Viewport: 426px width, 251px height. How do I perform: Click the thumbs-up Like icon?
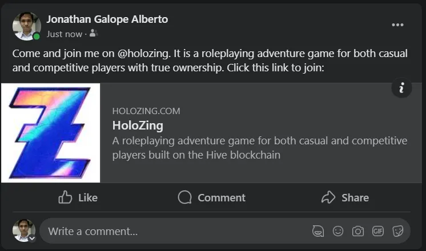65,197
